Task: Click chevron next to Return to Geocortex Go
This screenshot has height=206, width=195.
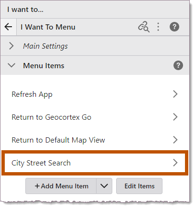Action: pyautogui.click(x=175, y=117)
